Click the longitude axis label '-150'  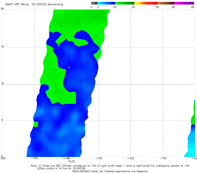(2, 158)
